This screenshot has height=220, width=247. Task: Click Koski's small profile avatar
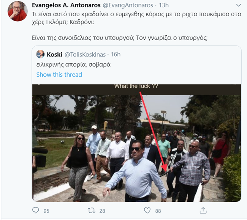pos(40,54)
